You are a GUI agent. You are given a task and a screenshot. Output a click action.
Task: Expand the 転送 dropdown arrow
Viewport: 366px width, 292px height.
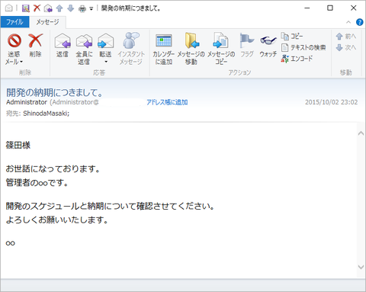click(x=106, y=62)
